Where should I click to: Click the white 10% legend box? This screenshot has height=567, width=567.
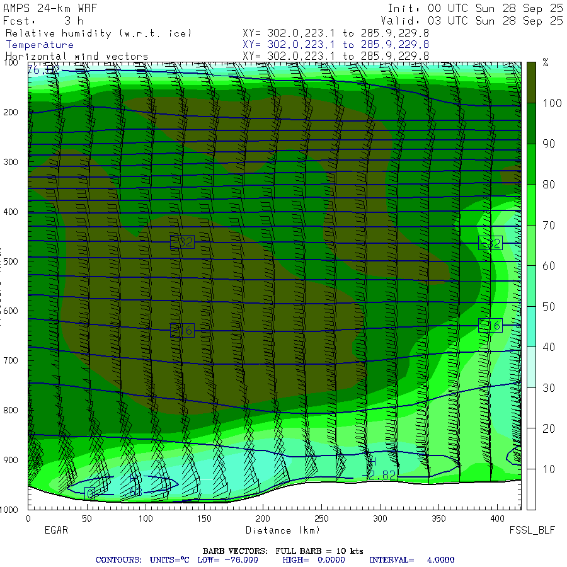pos(531,449)
